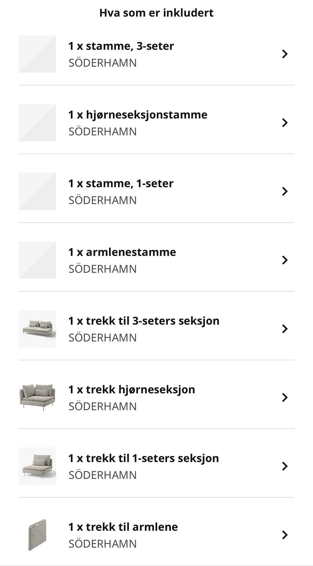Click the arrow next to trekk hjørneseksjon
Image resolution: width=313 pixels, height=566 pixels.
pos(285,398)
